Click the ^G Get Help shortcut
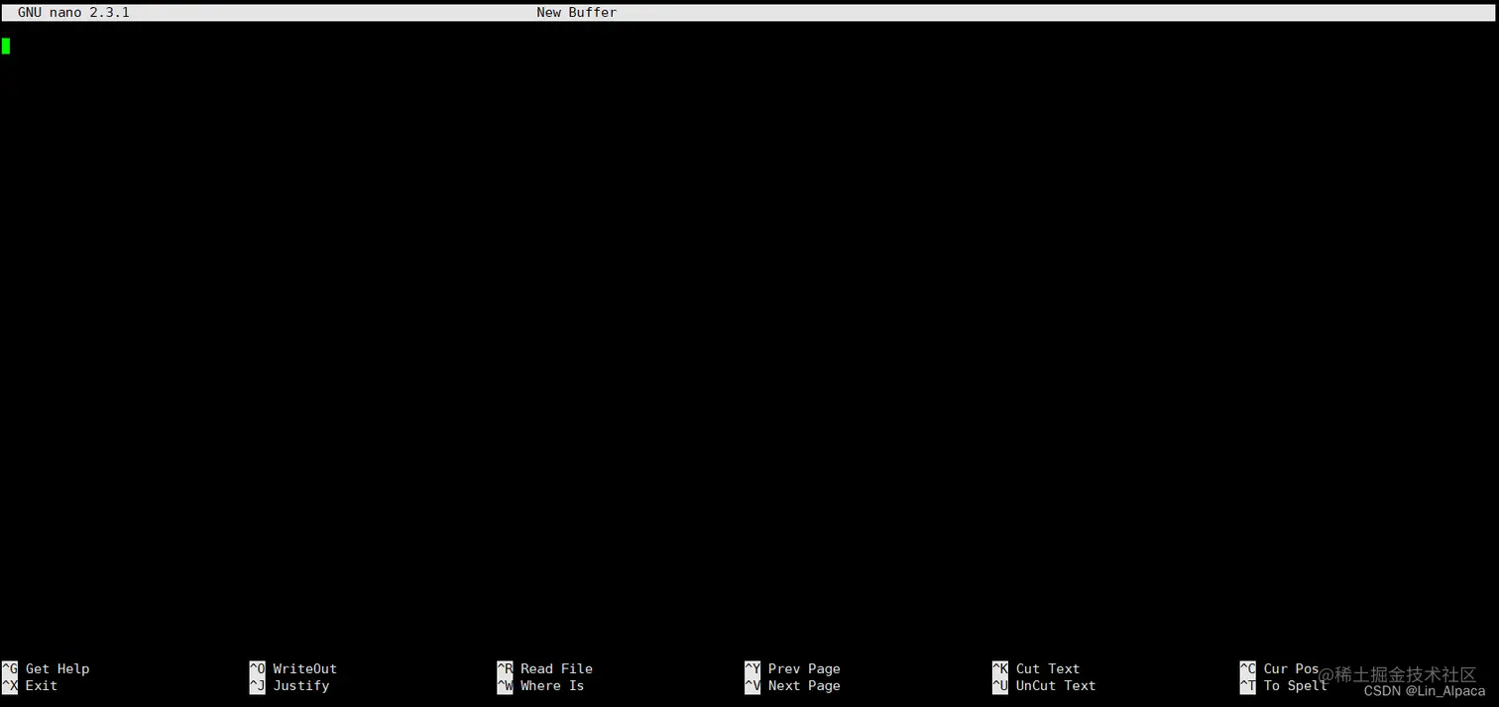Viewport: 1499px width, 707px height. tap(46, 668)
